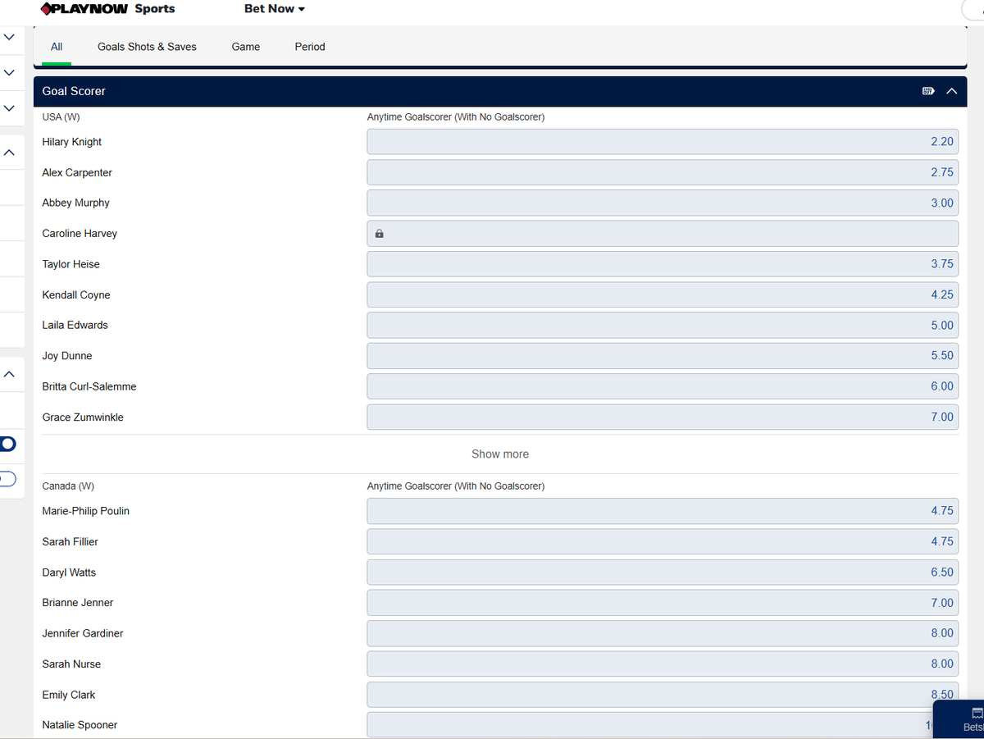
Task: Open the Bet Now dropdown menu
Action: 275,9
